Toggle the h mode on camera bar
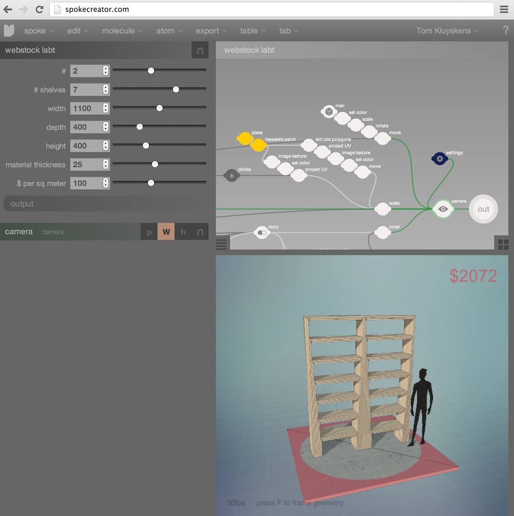 click(183, 232)
